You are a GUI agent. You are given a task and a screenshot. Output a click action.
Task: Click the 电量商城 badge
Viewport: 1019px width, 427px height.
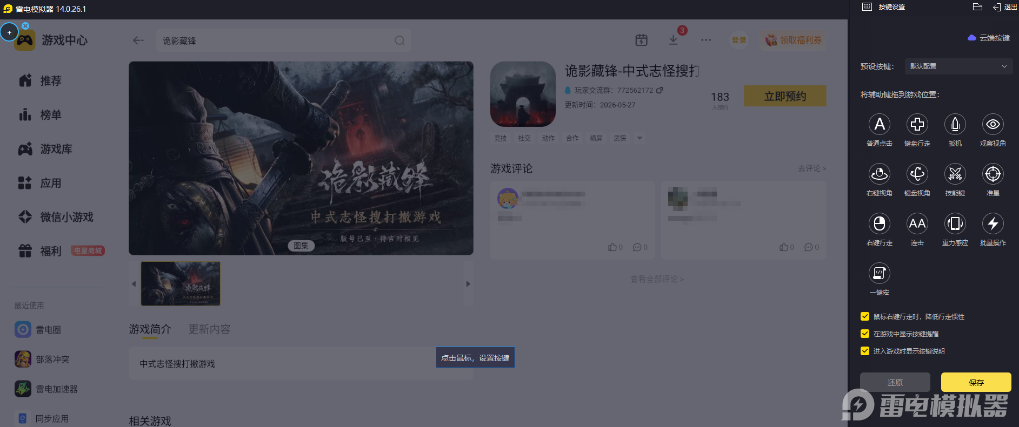(88, 251)
